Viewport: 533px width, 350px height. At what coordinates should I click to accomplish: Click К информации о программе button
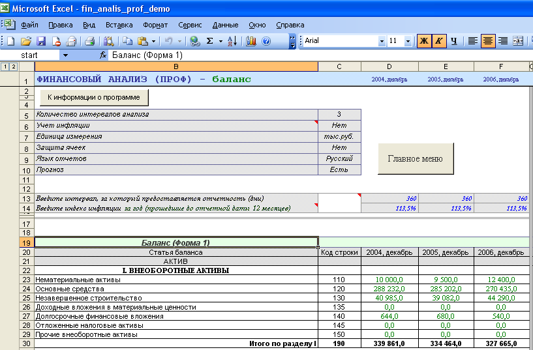pyautogui.click(x=94, y=97)
